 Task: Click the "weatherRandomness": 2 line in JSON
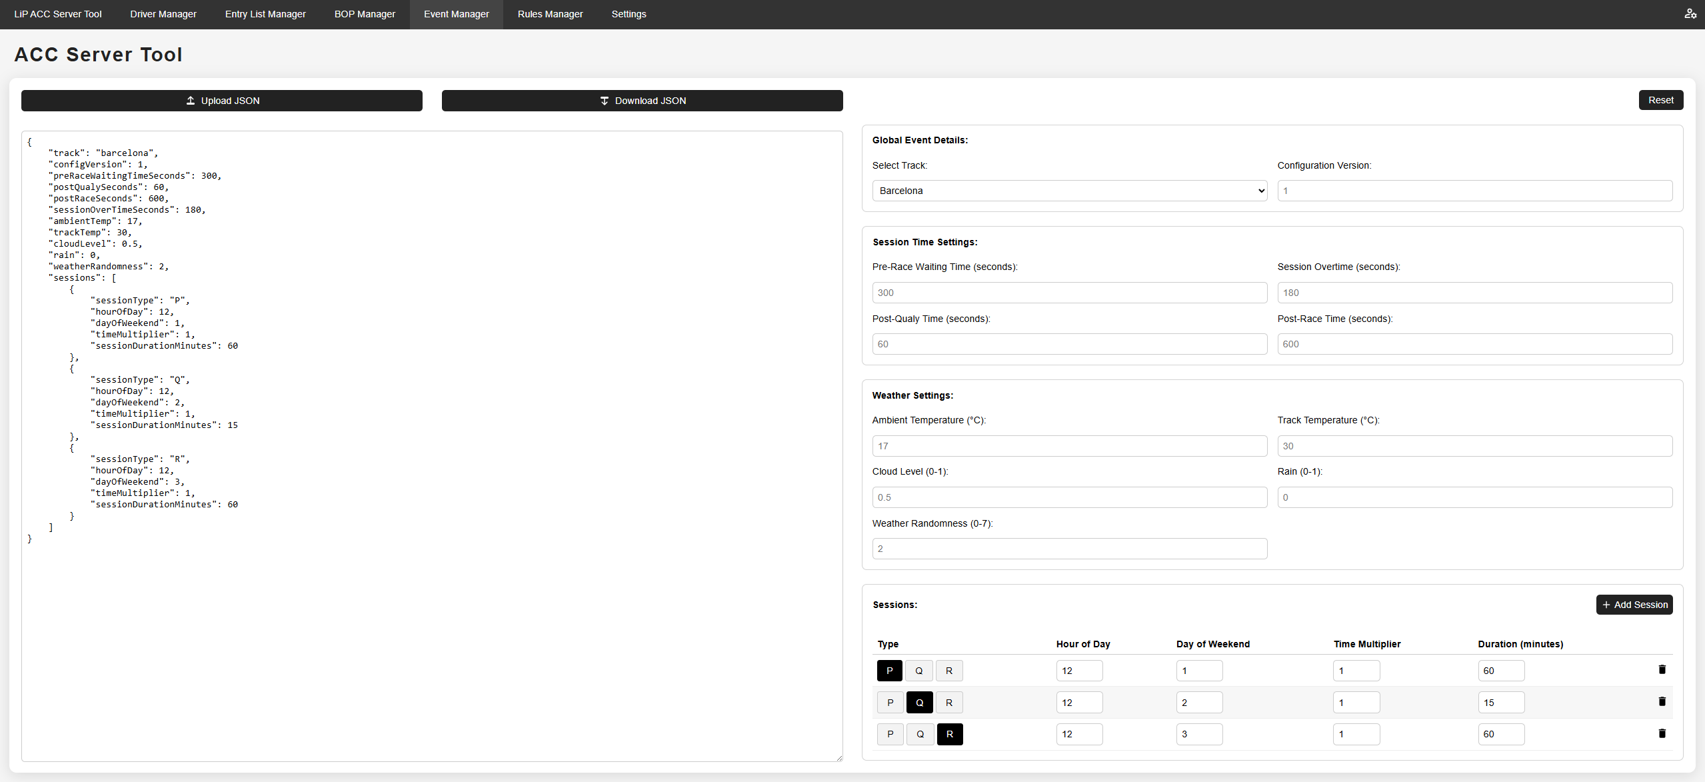[109, 267]
